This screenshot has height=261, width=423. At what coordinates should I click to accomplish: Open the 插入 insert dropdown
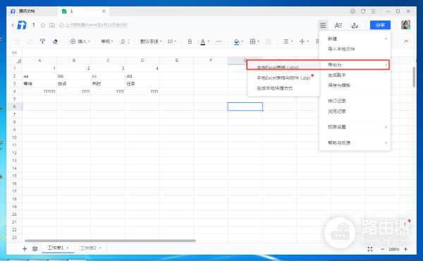coord(80,42)
